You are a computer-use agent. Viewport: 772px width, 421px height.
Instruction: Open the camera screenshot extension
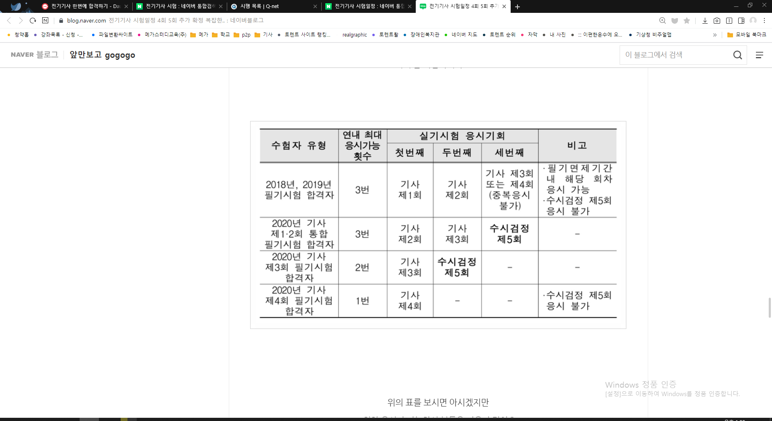click(717, 20)
